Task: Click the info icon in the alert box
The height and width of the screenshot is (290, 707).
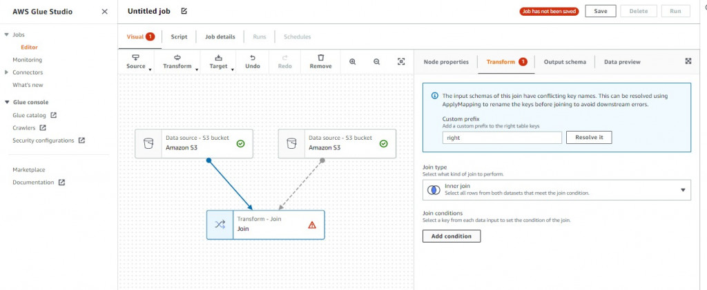Action: click(435, 96)
